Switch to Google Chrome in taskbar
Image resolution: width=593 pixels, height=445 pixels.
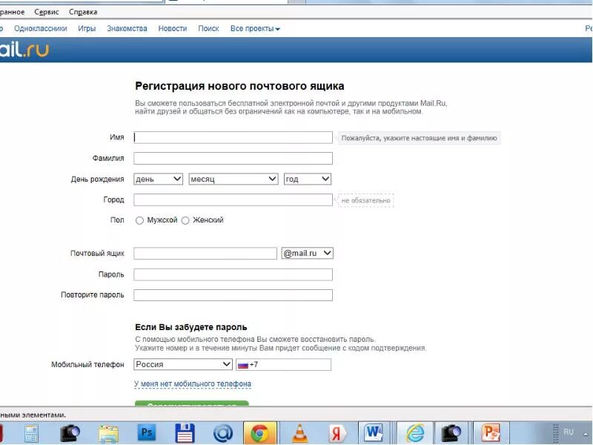click(260, 433)
